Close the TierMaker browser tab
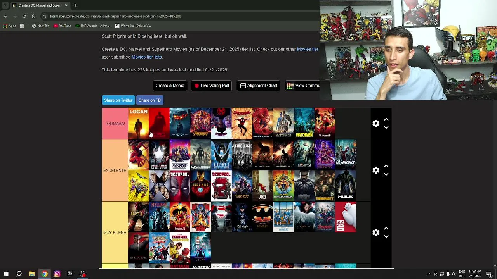 [66, 5]
